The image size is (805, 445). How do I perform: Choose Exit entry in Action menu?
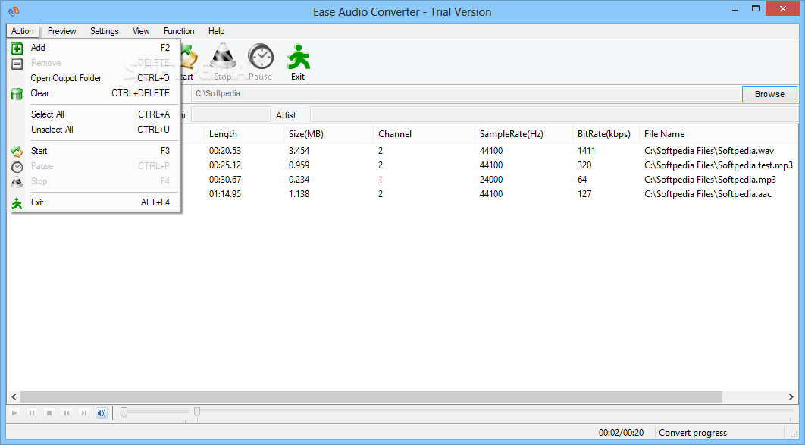[x=95, y=202]
